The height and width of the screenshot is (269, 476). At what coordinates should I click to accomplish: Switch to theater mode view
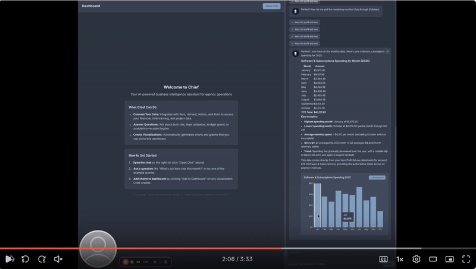coord(433,259)
